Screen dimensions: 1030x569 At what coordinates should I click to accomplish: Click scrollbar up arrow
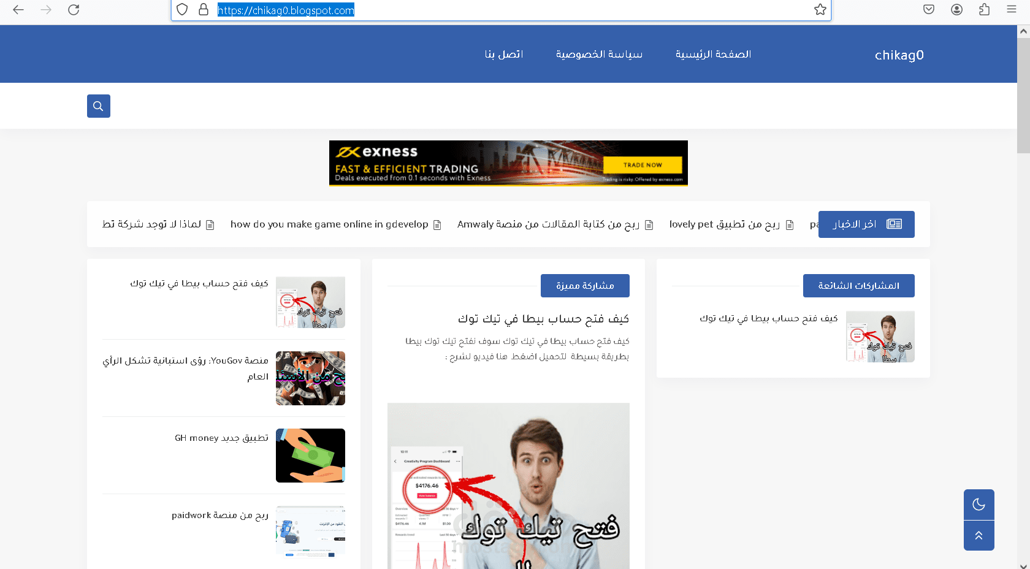1023,31
